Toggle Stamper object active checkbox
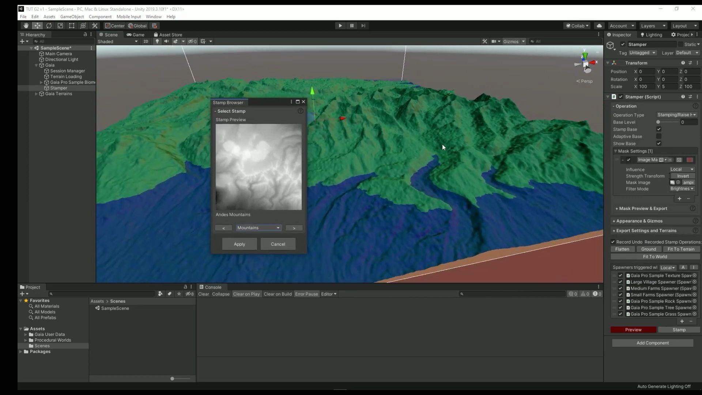This screenshot has width=702, height=395. point(623,44)
